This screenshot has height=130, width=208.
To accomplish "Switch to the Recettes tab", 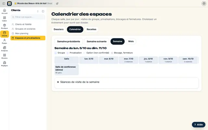I will [x=91, y=29].
